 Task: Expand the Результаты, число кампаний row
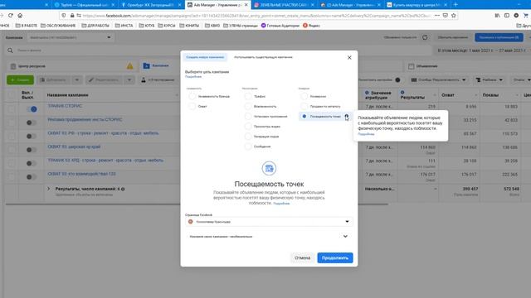tap(48, 189)
